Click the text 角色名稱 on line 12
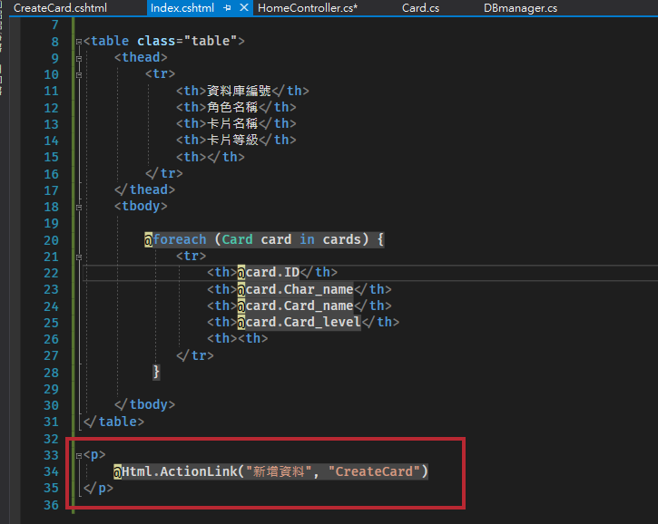Viewport: 658px width, 524px height. pyautogui.click(x=232, y=107)
